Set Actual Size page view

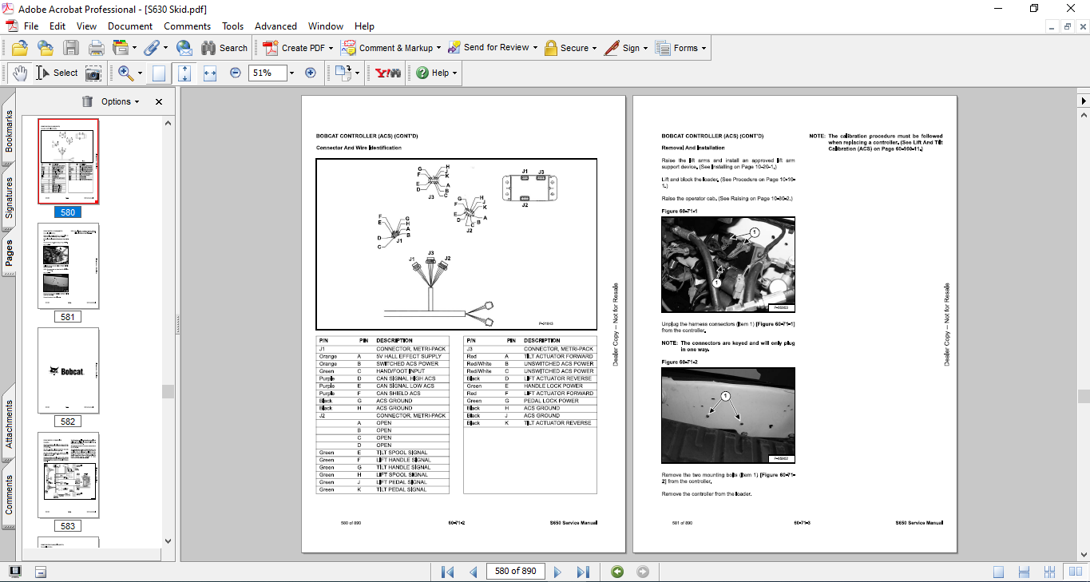pos(159,73)
